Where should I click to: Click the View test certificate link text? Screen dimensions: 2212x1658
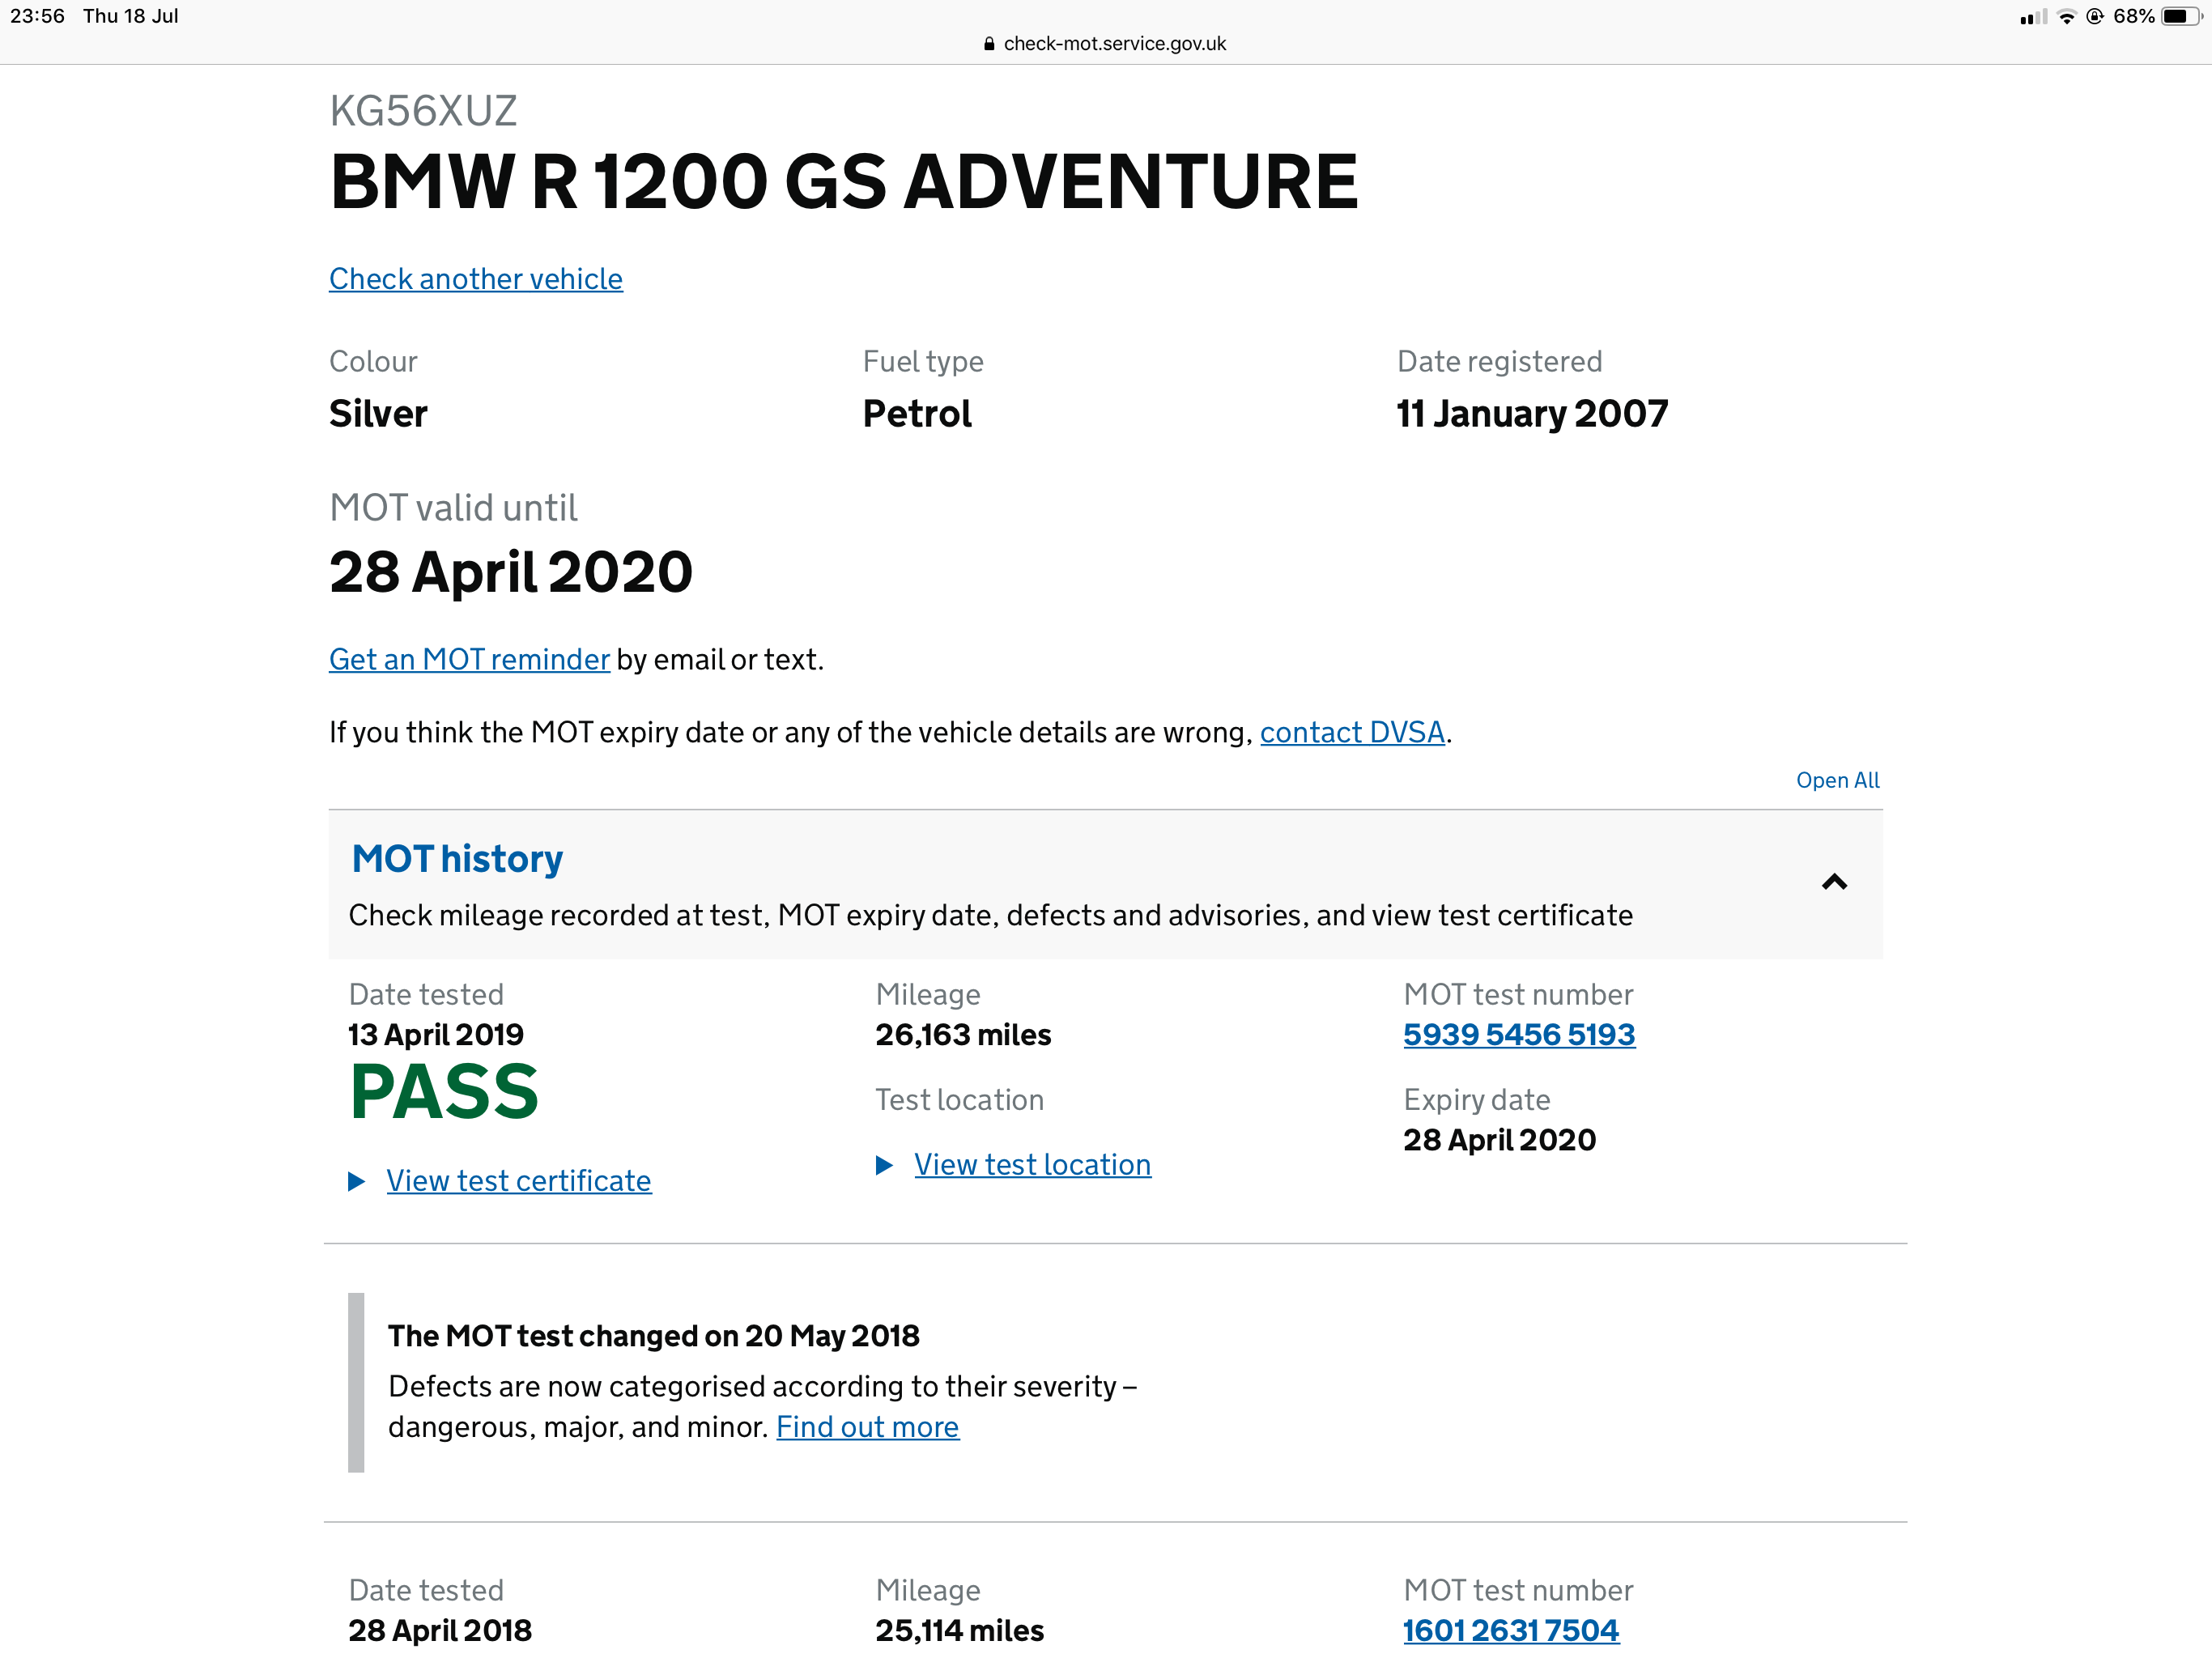(x=519, y=1181)
